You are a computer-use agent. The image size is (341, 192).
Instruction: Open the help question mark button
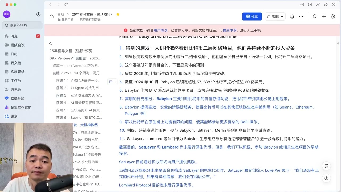pos(326,178)
